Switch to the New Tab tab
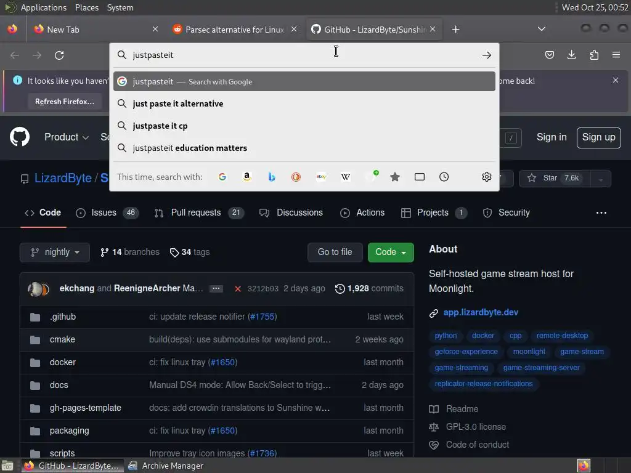Viewport: 631px width, 473px height. [x=91, y=30]
